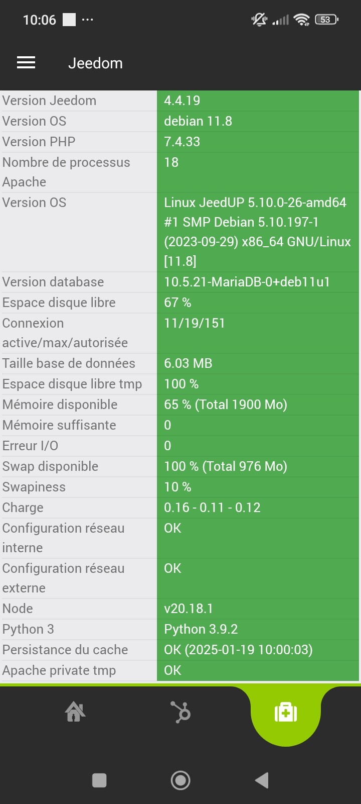Screen dimensions: 361x804
Task: Select the Python 3.9.2 value cell
Action: tap(258, 629)
